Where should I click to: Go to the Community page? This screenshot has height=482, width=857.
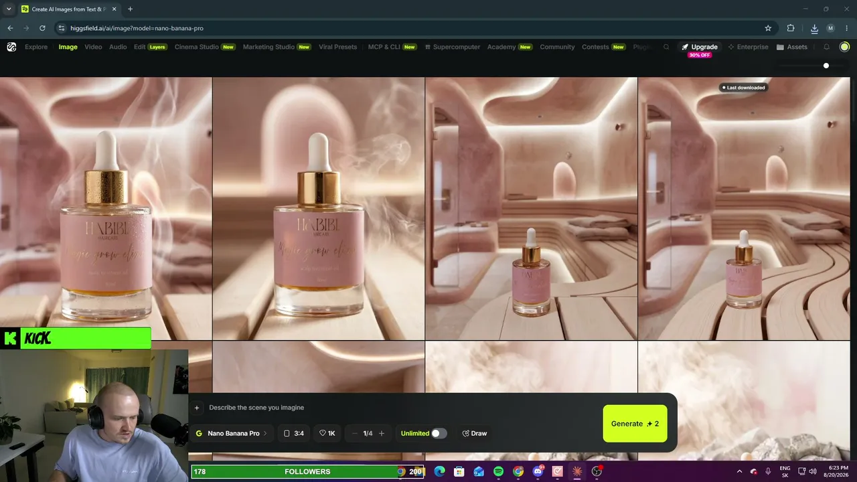pyautogui.click(x=557, y=47)
